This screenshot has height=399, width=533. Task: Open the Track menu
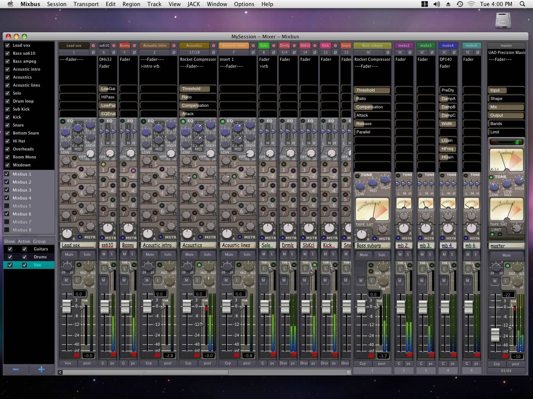pos(154,4)
